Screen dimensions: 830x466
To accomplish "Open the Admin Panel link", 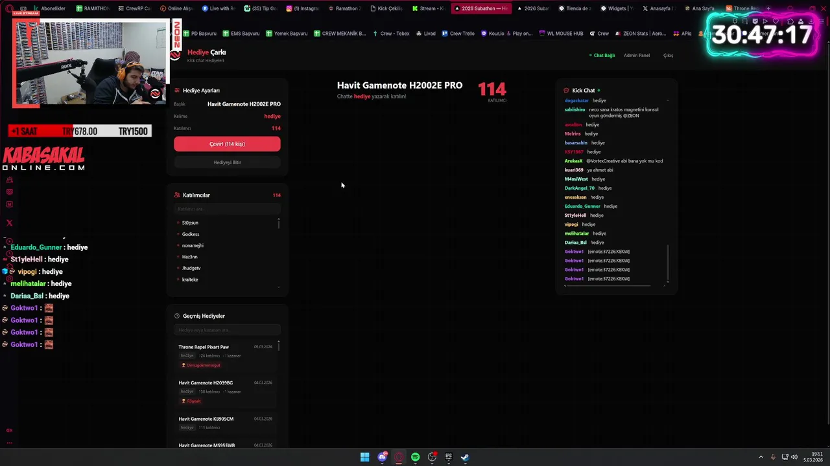I will pos(636,56).
